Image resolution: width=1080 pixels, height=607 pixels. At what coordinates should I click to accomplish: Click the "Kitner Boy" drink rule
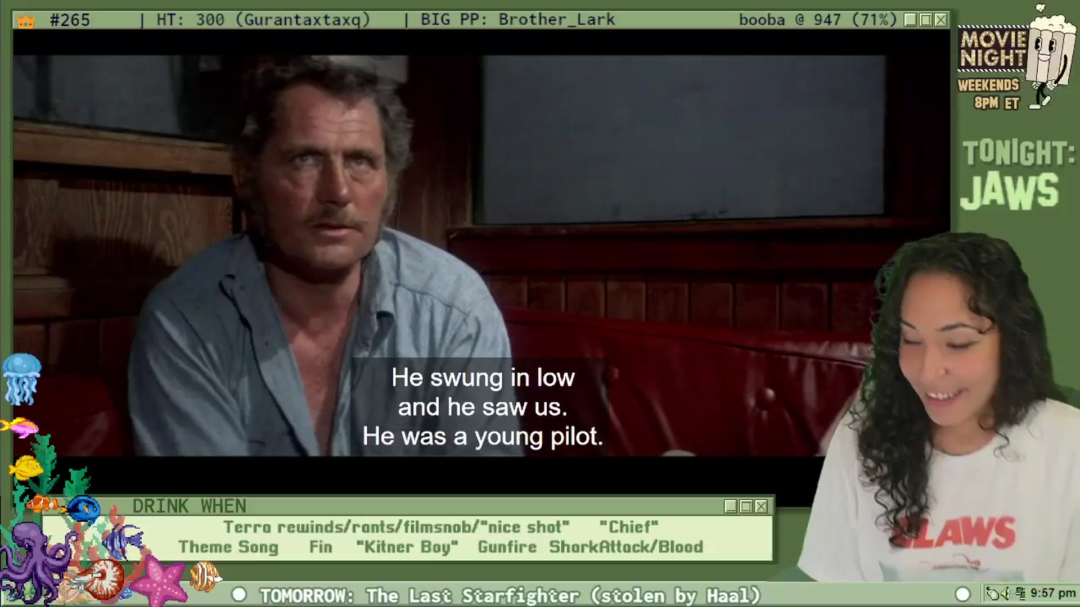coord(407,547)
